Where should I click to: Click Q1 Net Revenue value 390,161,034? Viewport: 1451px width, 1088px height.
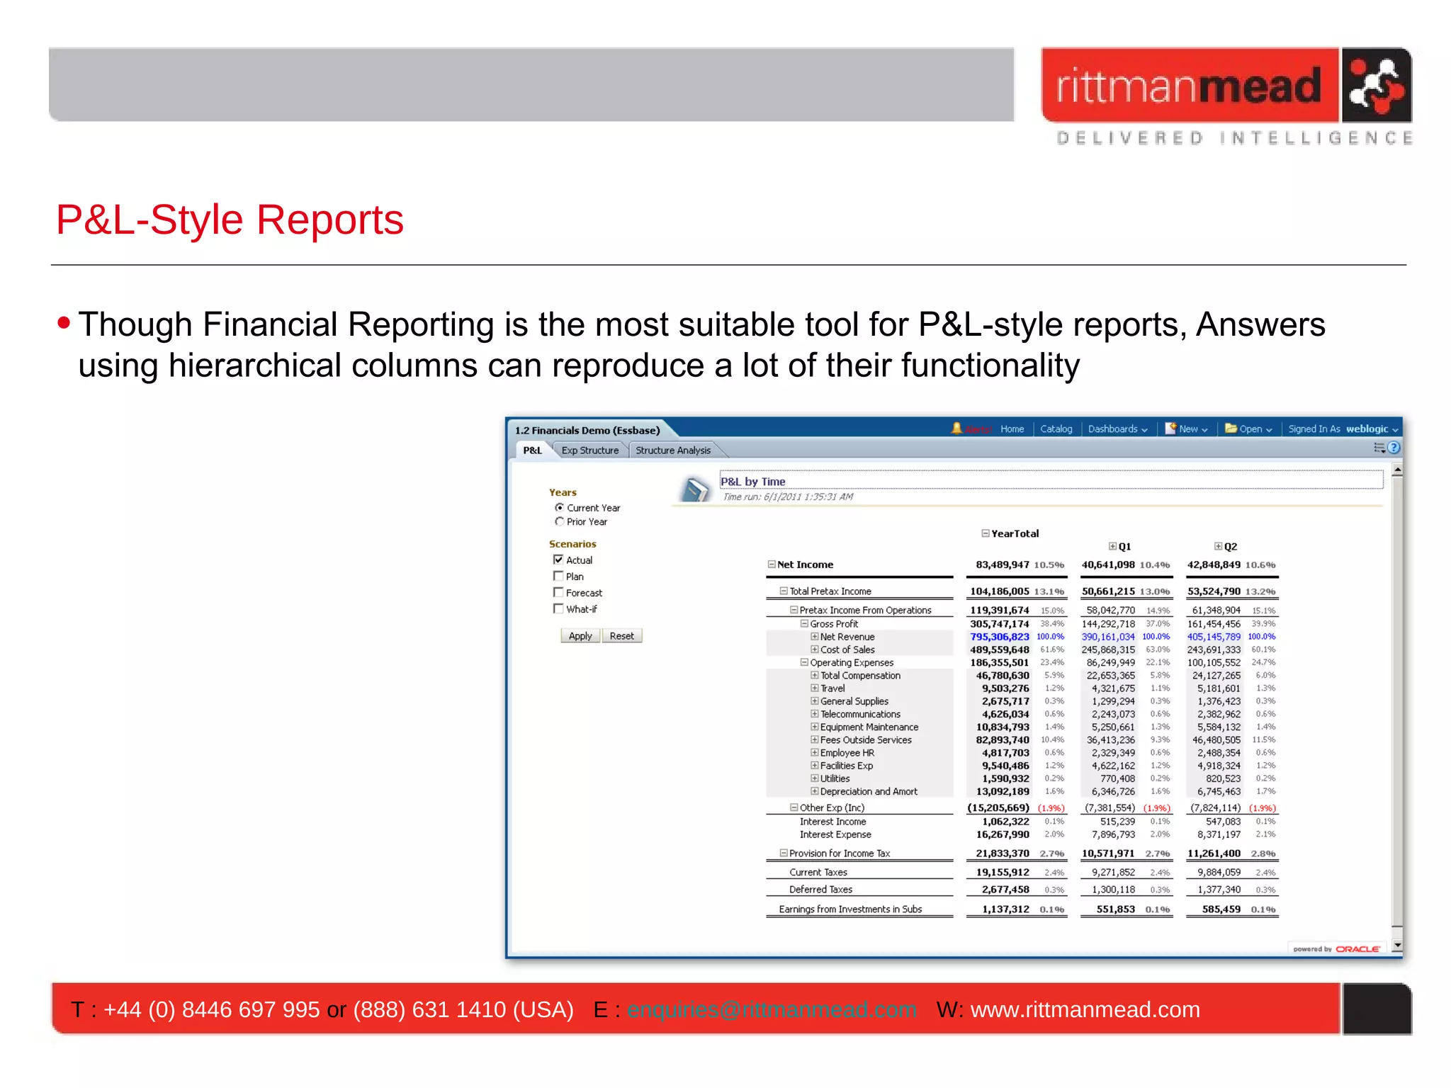[1108, 637]
